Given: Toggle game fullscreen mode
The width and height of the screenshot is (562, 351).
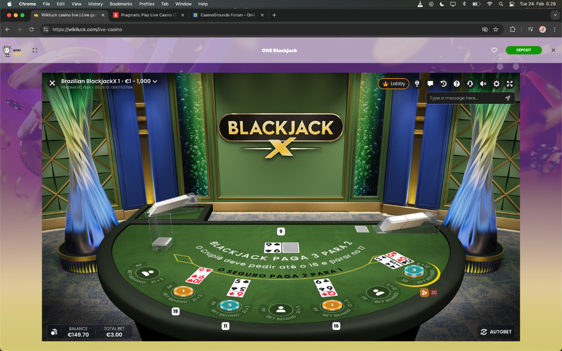Looking at the screenshot, I should pyautogui.click(x=510, y=84).
